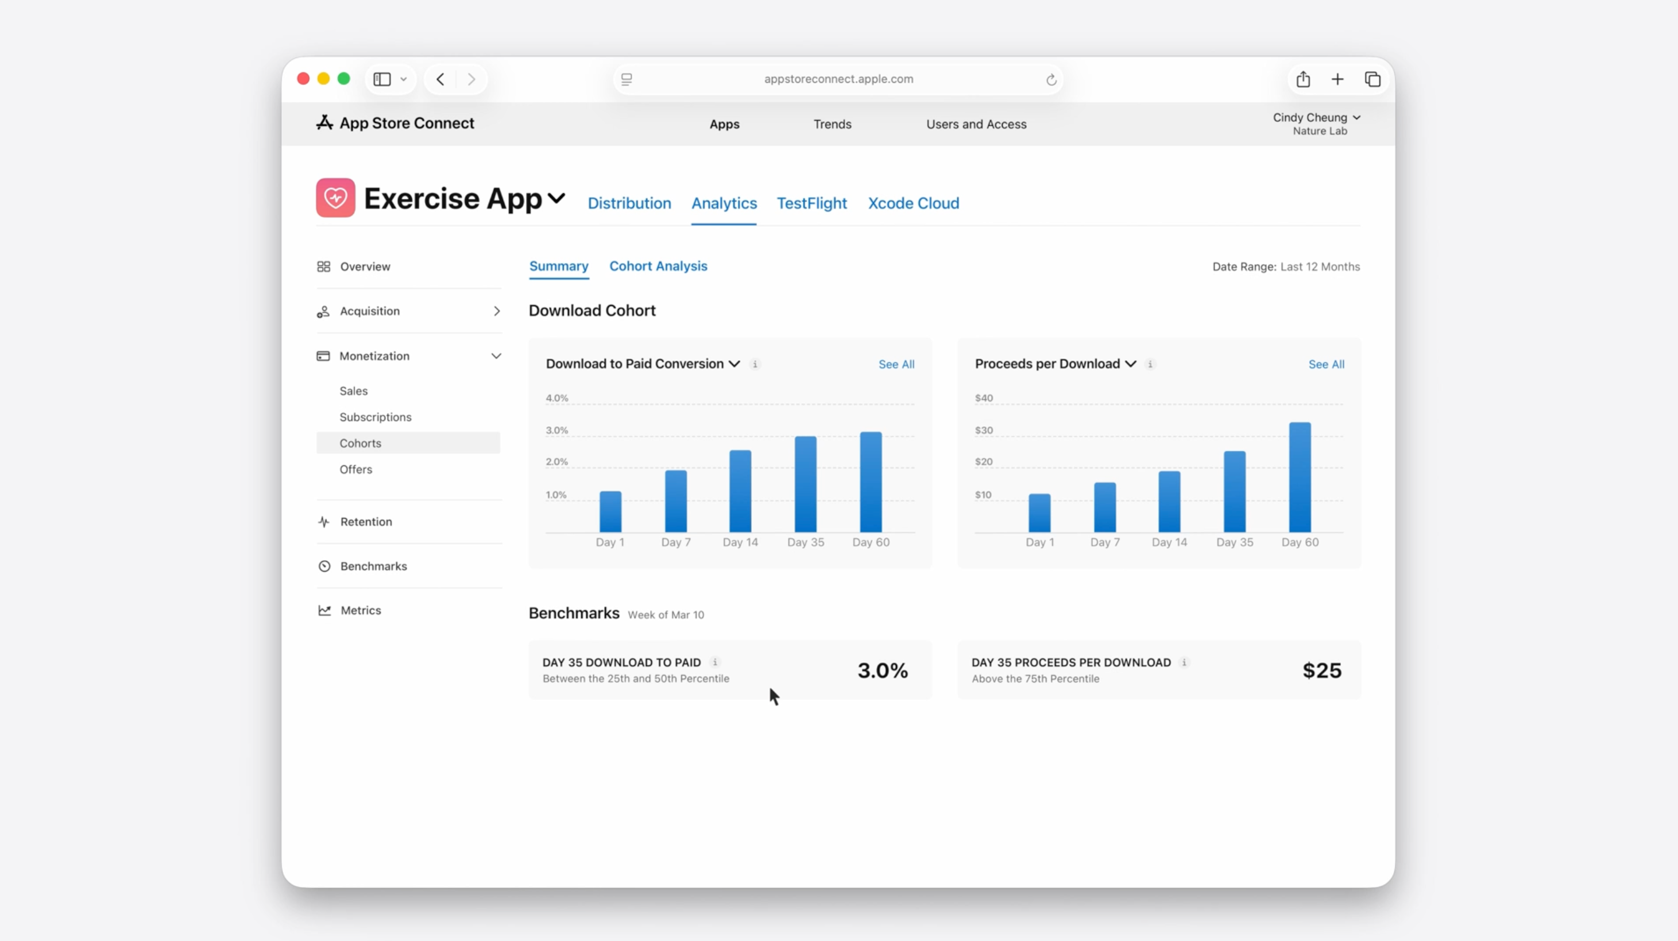Click the Safari sidebar toggle icon
Image resolution: width=1678 pixels, height=941 pixels.
point(382,79)
